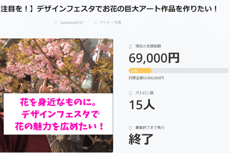Click the パトロン数 label
The height and width of the screenshot is (153, 230).
pyautogui.click(x=144, y=93)
